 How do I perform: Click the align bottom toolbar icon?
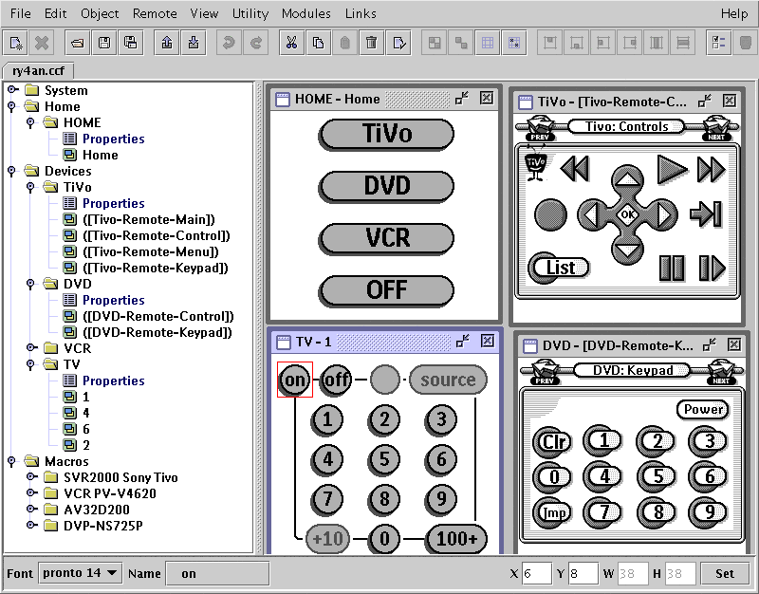(x=577, y=43)
